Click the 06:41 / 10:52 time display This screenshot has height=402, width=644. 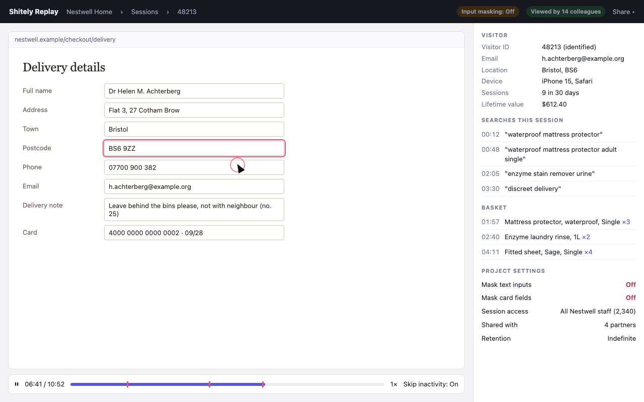pos(45,384)
